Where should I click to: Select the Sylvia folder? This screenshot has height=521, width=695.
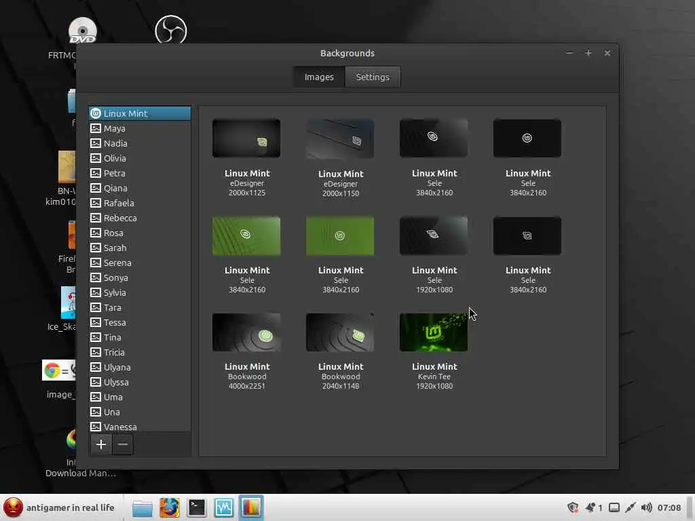click(x=140, y=293)
